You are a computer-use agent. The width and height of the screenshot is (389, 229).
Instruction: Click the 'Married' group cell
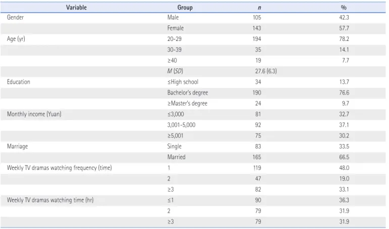click(177, 157)
